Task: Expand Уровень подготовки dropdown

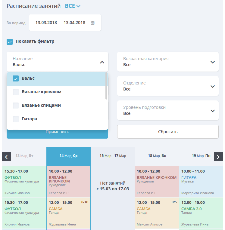Action: pos(168,110)
